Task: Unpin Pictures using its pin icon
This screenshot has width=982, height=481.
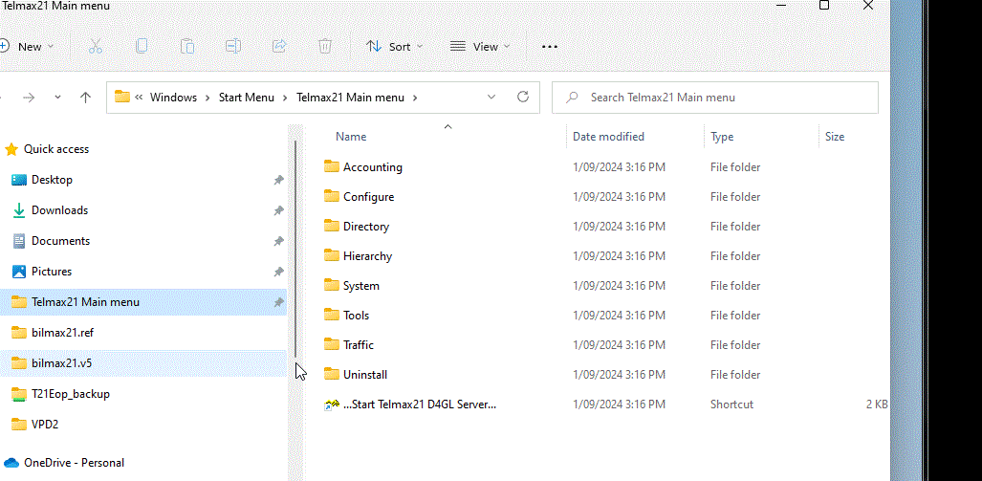Action: [x=278, y=272]
